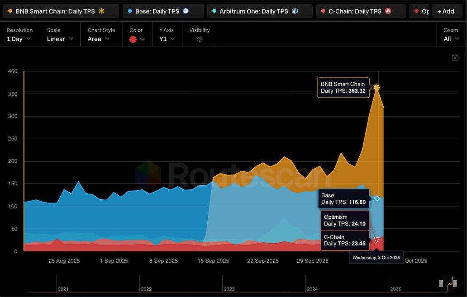This screenshot has width=467, height=297.
Task: Click the Base chain logo icon
Action: point(186,11)
